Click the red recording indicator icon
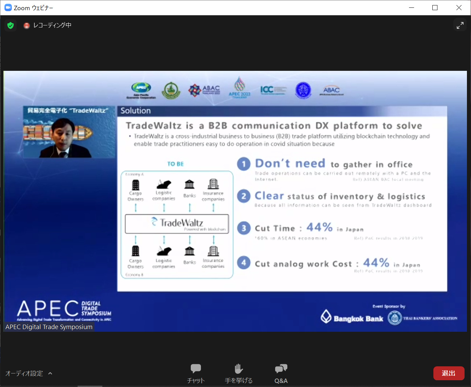Viewport: 471px width, 387px height. (x=26, y=25)
